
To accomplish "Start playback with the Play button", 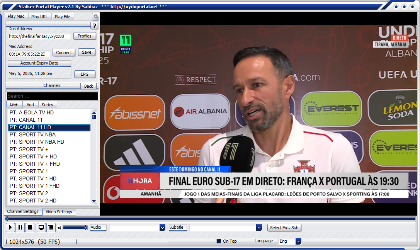I will [10, 228].
